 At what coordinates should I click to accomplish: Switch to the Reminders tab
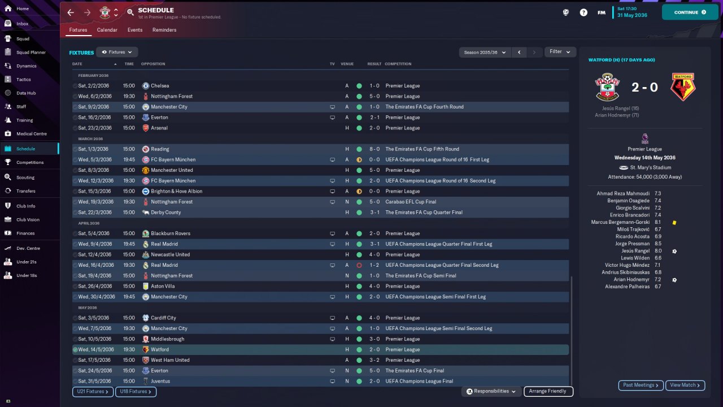pyautogui.click(x=164, y=30)
